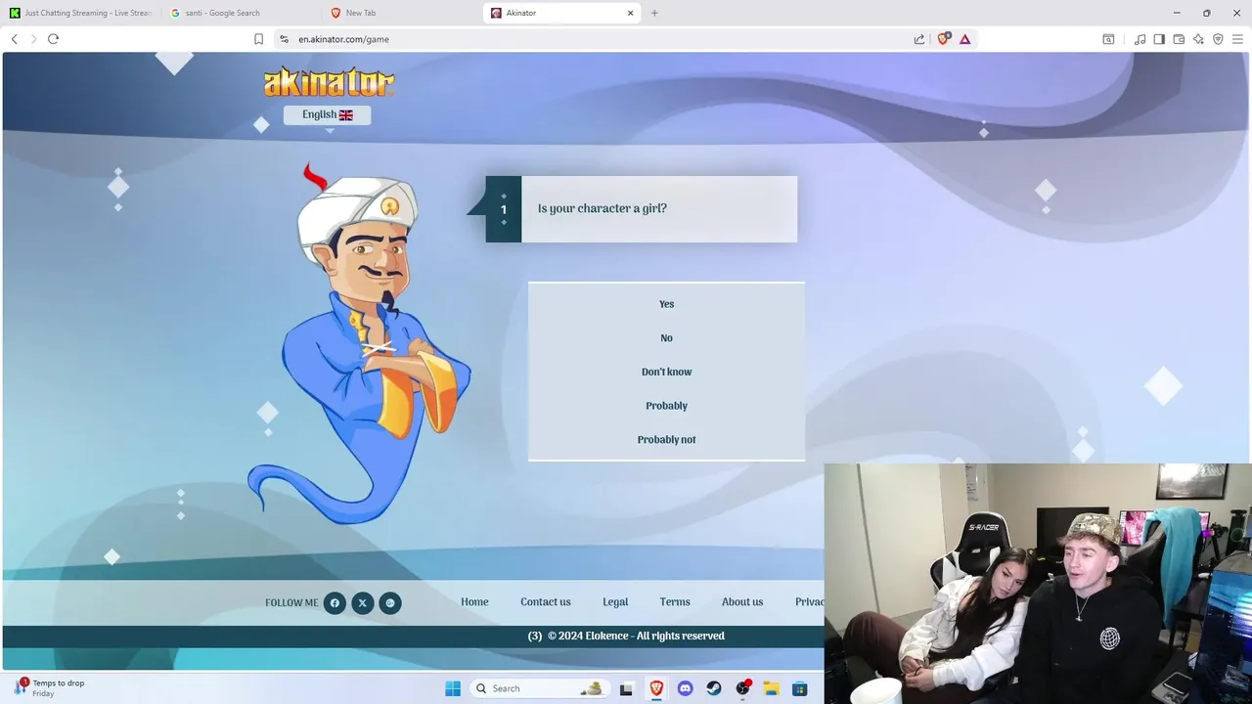Close the Akinator tab

click(x=631, y=13)
